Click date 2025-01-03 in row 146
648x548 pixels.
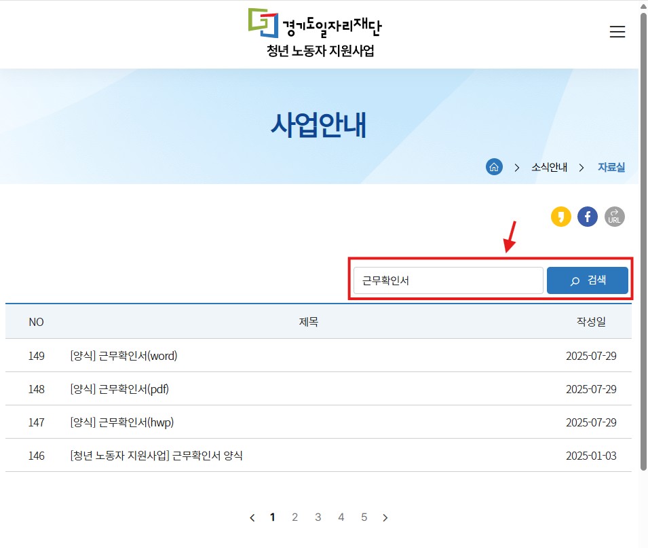click(591, 456)
